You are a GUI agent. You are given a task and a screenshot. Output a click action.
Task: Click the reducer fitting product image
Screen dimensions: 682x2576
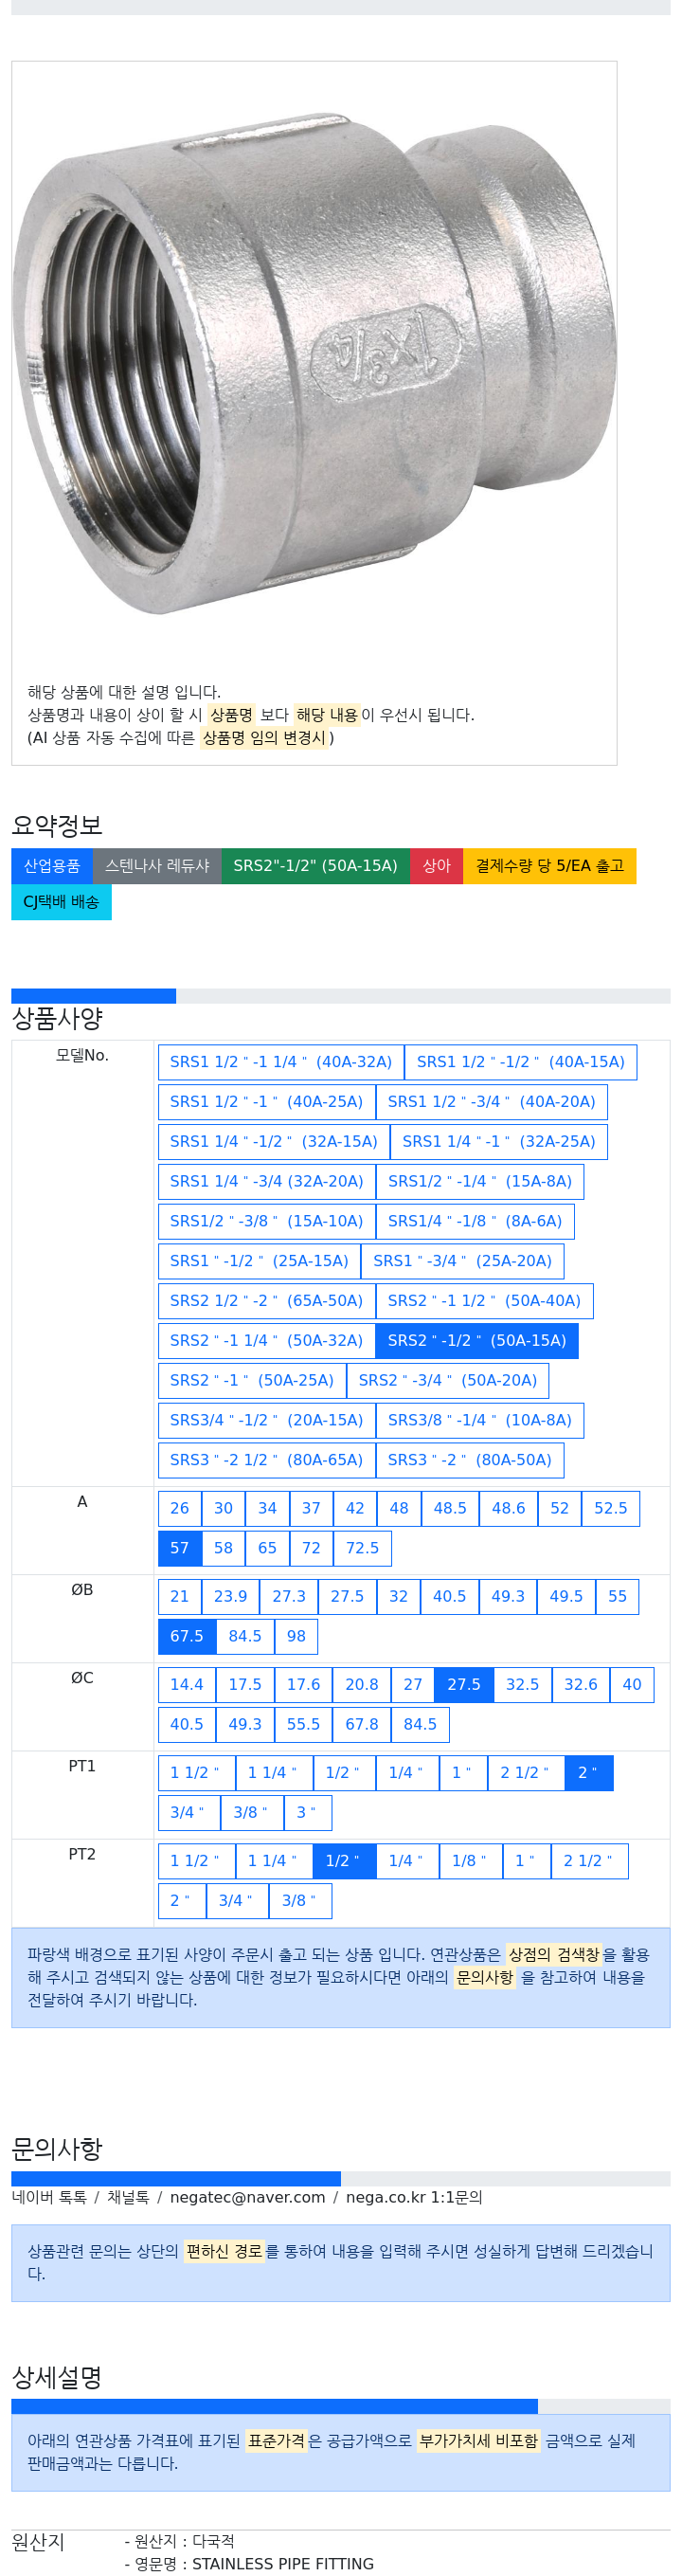click(x=314, y=365)
